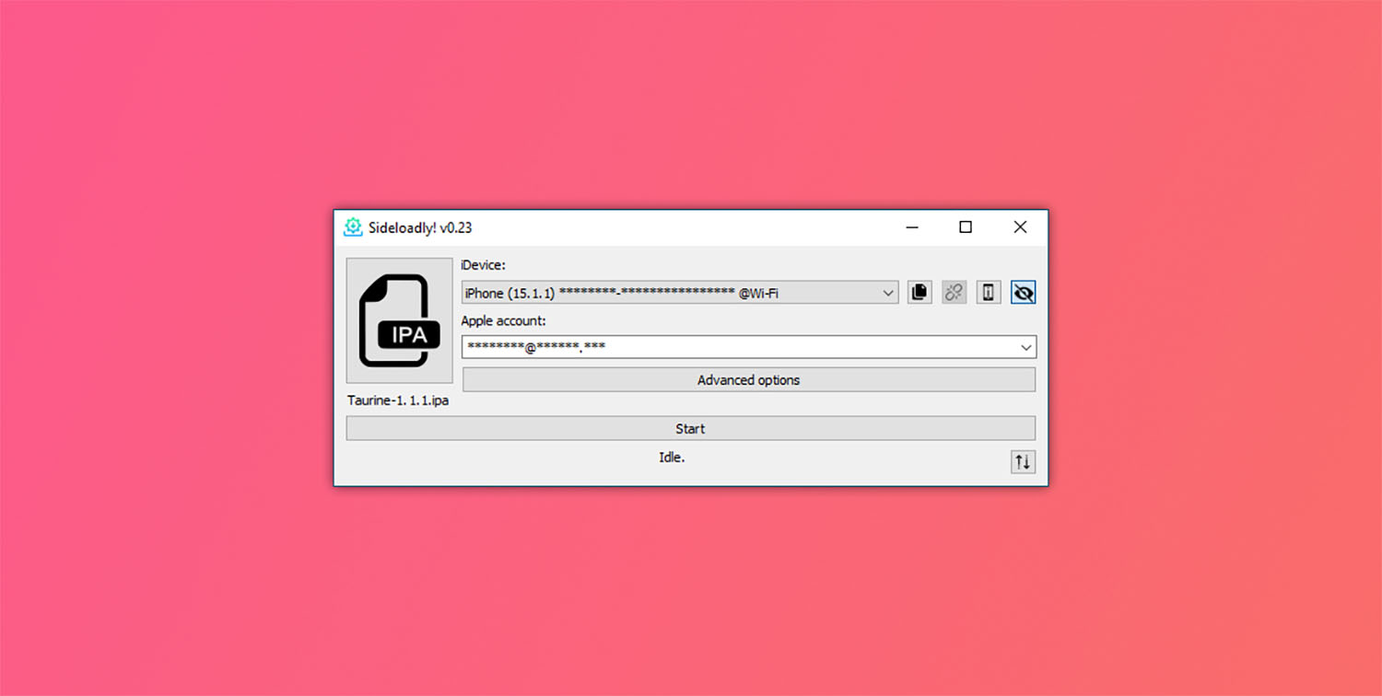This screenshot has width=1382, height=696.
Task: Maximize the Sideloadly window
Action: (x=966, y=227)
